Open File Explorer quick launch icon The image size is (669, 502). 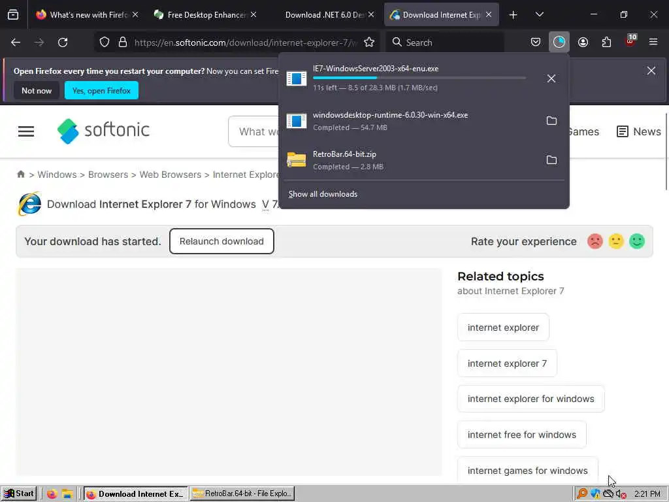(x=67, y=494)
